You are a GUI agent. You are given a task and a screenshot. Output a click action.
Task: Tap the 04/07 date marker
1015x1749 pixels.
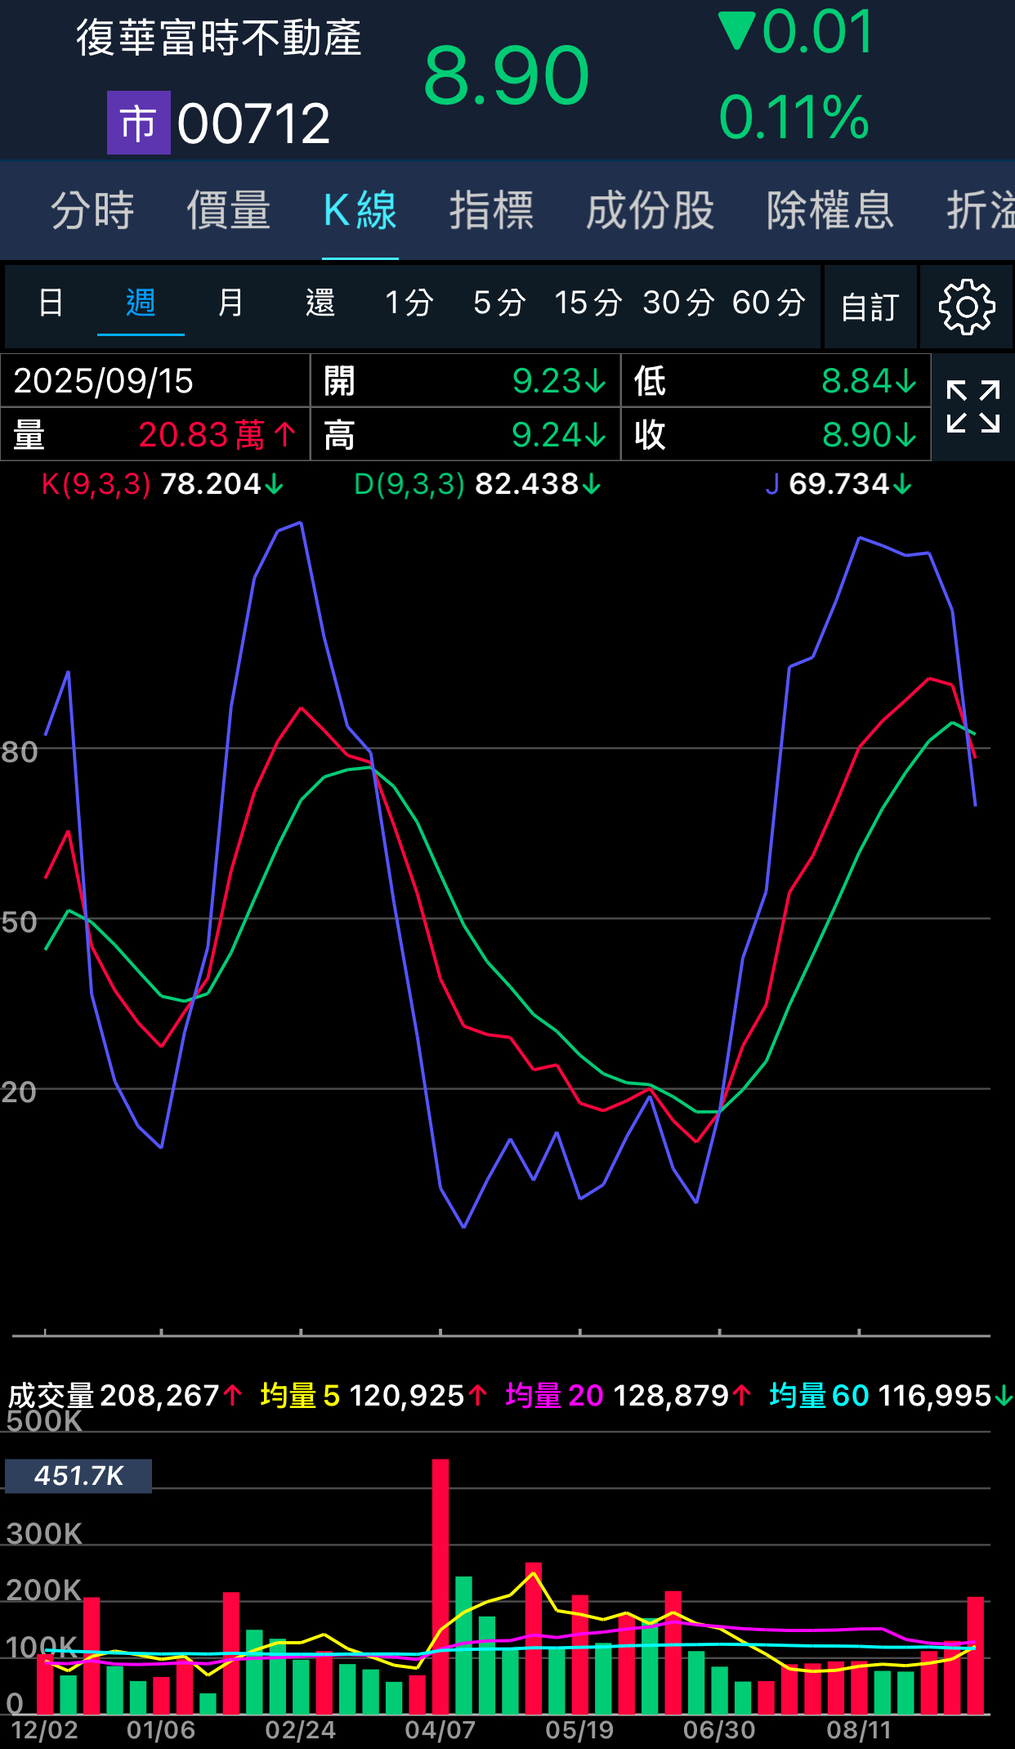tap(440, 1729)
